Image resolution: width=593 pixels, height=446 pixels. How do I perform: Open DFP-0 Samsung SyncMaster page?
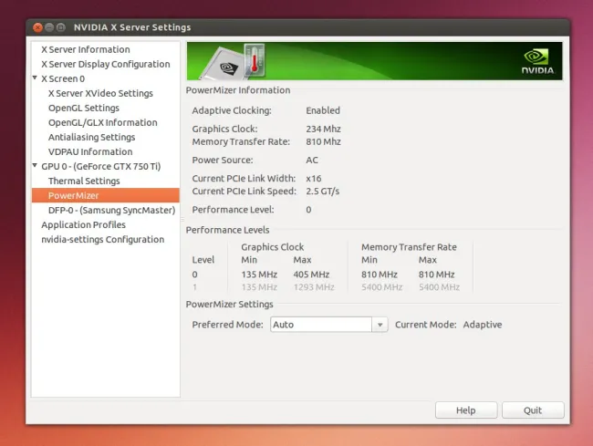point(111,210)
